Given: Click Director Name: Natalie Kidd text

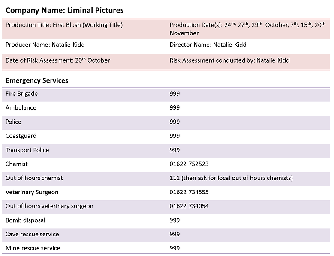Looking at the screenshot, I should [208, 45].
